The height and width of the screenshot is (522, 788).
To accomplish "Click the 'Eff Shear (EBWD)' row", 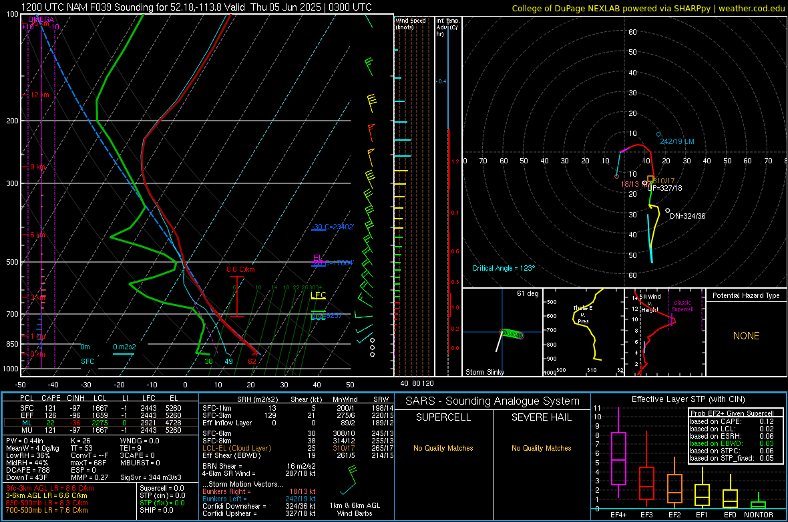I will [298, 456].
